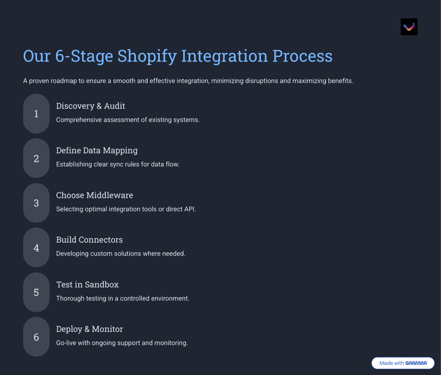The height and width of the screenshot is (375, 441).
Task: Select the step 4 number badge
Action: pyautogui.click(x=36, y=247)
